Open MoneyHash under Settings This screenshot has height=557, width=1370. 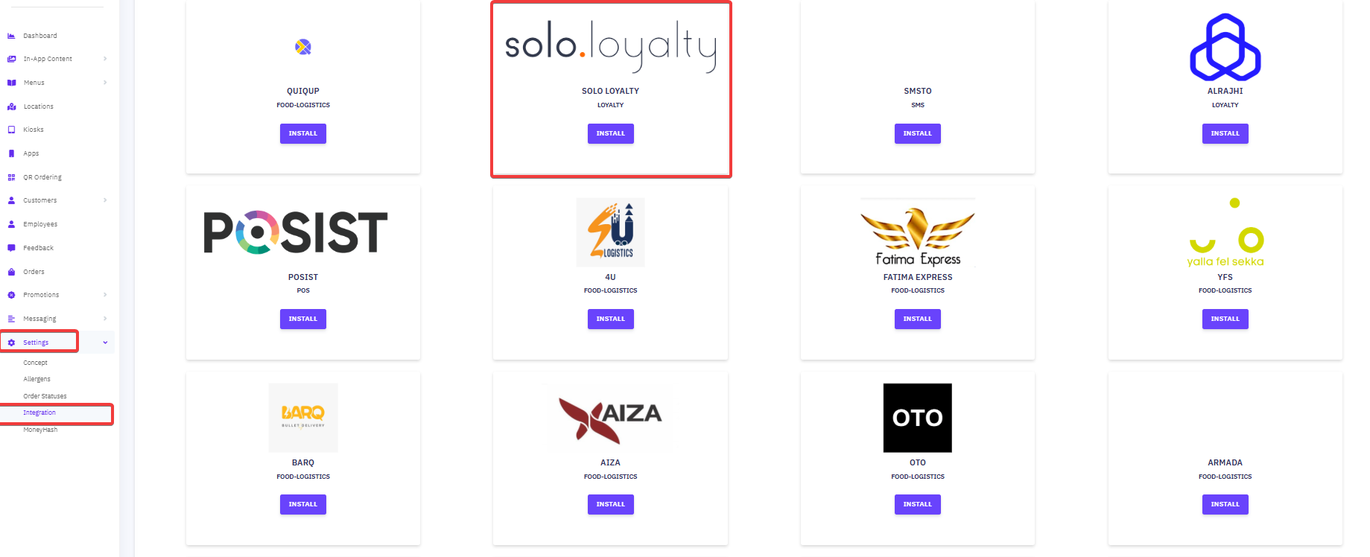[x=40, y=430]
